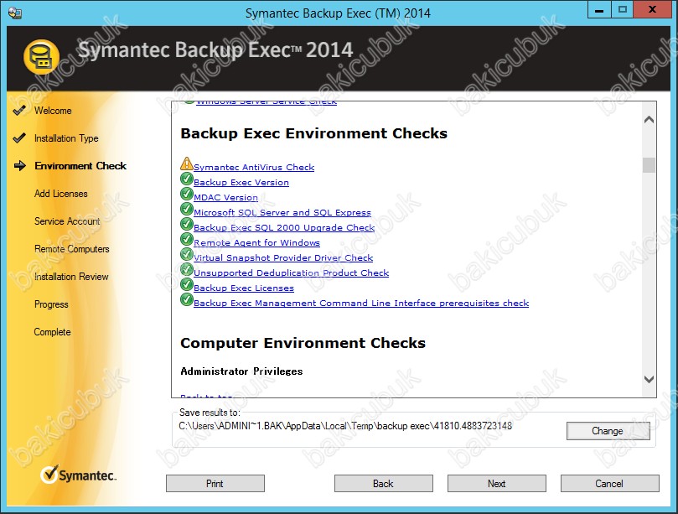This screenshot has height=514, width=678.
Task: Click the results pane scroll down arrow
Action: (x=649, y=380)
